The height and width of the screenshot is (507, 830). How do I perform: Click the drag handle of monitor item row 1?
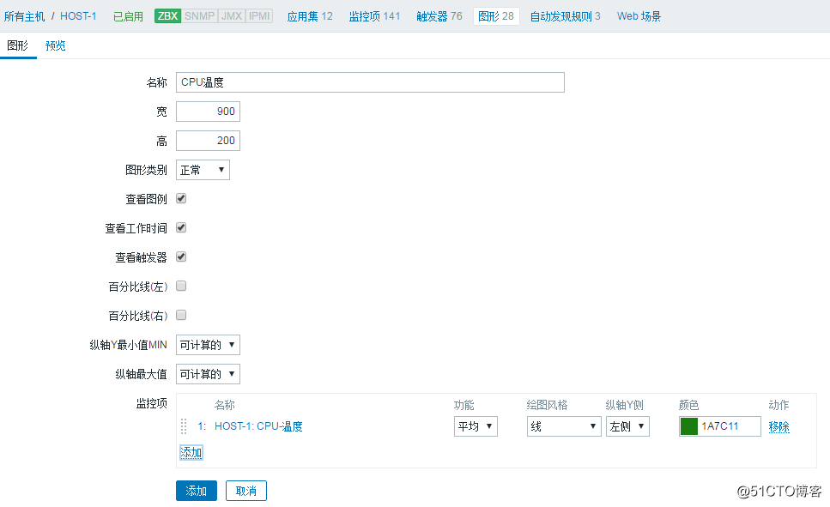[x=184, y=426]
